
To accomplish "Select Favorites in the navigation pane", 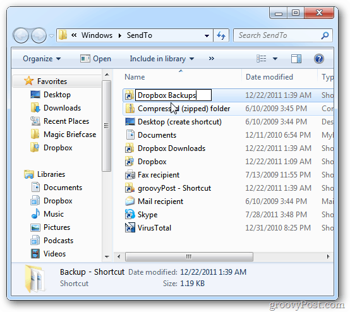I will [x=52, y=81].
